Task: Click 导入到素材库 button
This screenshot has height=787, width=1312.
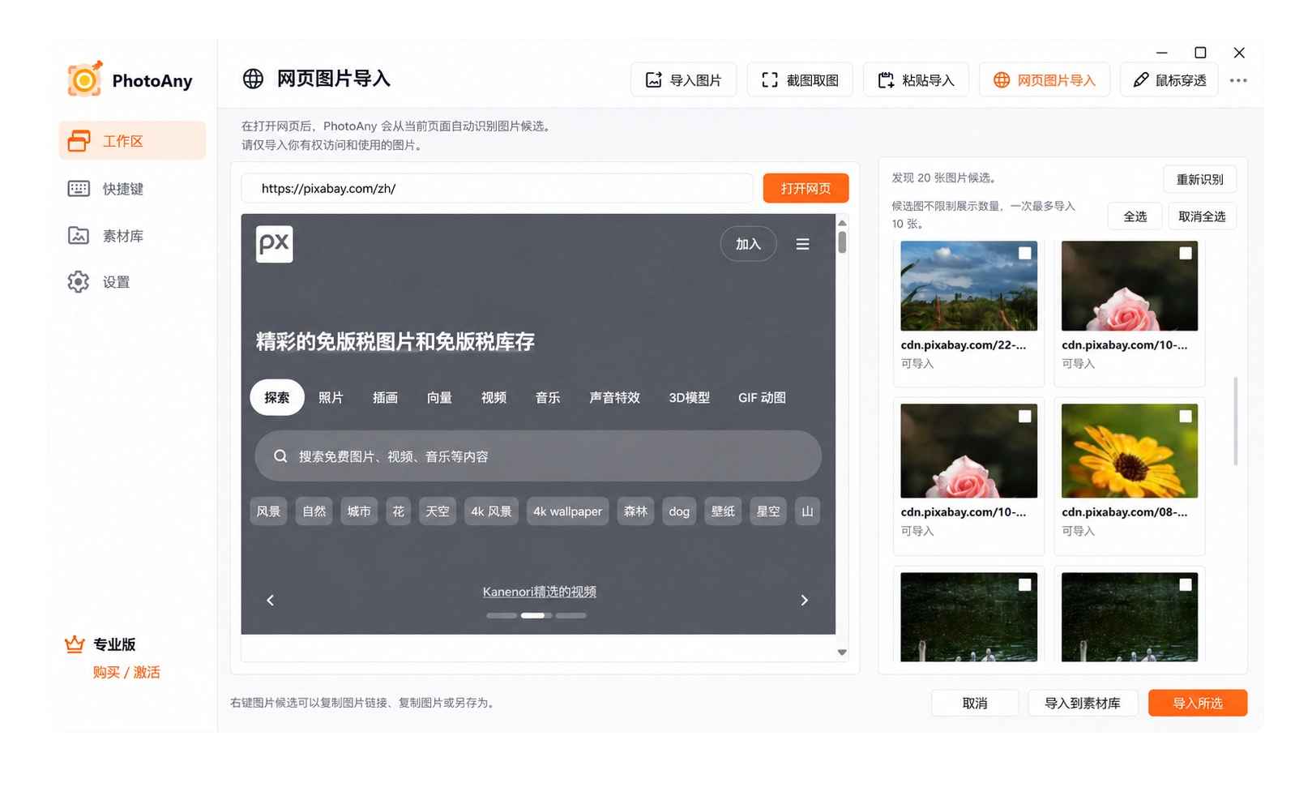Action: [x=1083, y=703]
